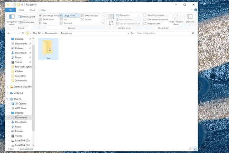Switch to the Home tab
The width and height of the screenshot is (229, 153).
tap(21, 10)
